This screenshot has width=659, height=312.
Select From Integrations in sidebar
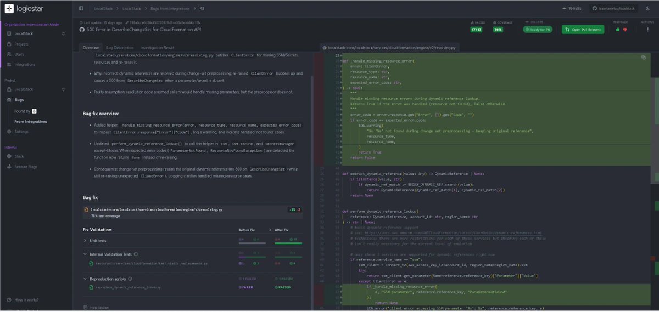tap(31, 121)
